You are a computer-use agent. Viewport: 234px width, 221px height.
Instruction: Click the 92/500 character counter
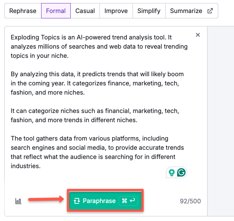190,201
